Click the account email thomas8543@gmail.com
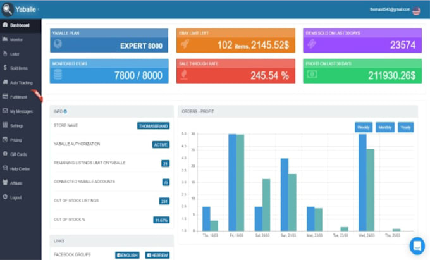Screen dimensions: 430x260 [x=390, y=9]
